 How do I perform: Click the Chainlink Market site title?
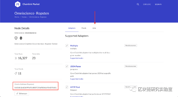point(31,4)
